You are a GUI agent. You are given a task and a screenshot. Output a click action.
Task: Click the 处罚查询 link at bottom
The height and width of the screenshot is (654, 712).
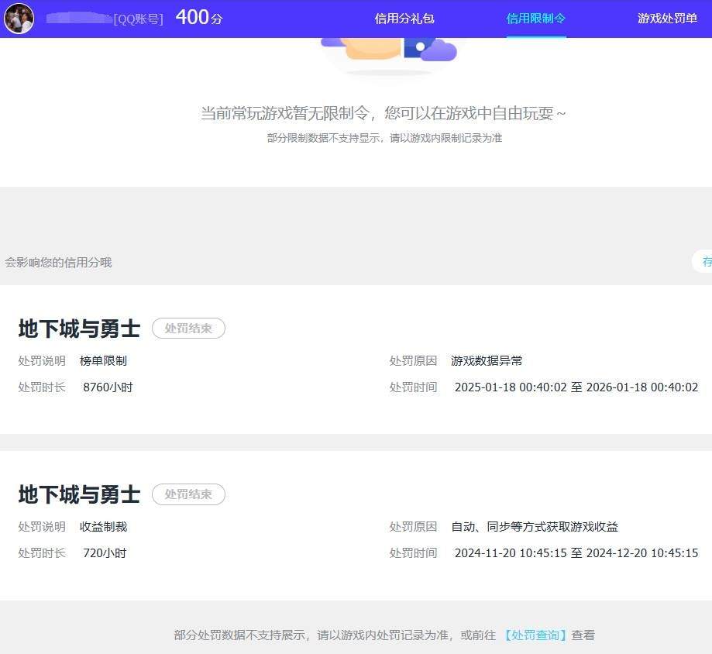tap(535, 635)
